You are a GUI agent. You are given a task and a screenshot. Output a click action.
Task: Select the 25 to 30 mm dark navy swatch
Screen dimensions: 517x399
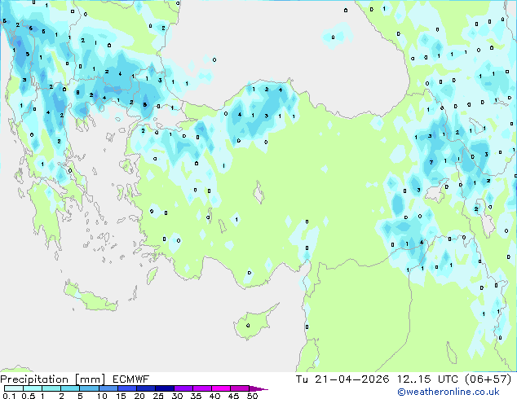point(165,388)
